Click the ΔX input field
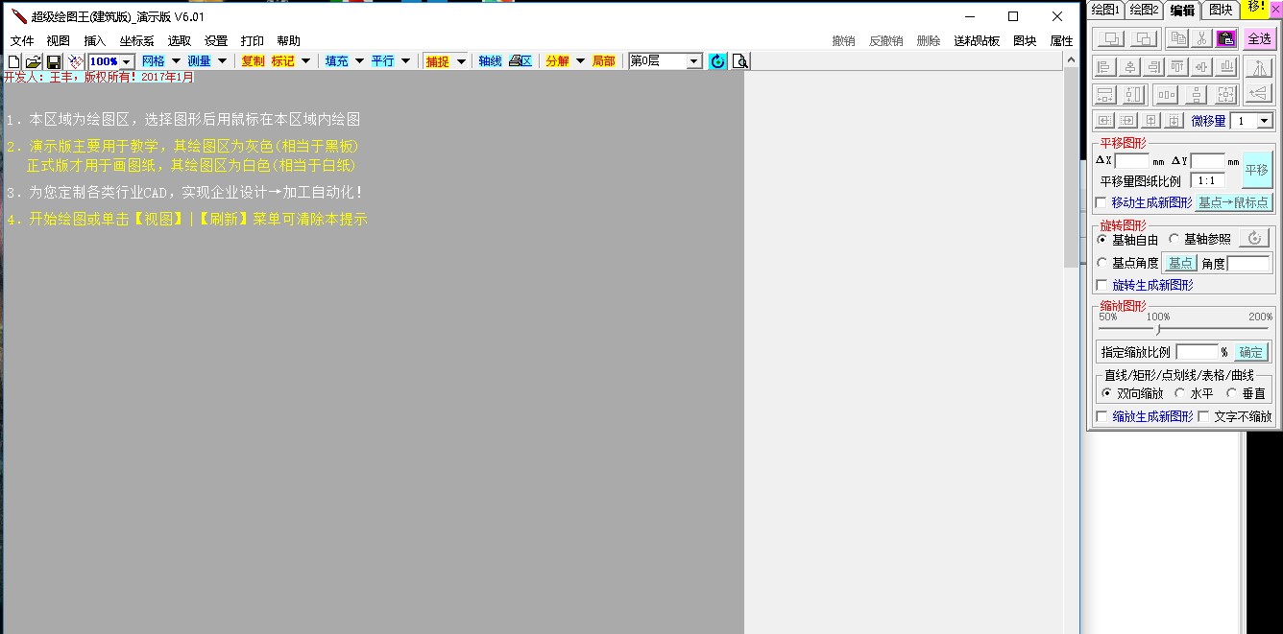The image size is (1283, 634). [x=1132, y=161]
